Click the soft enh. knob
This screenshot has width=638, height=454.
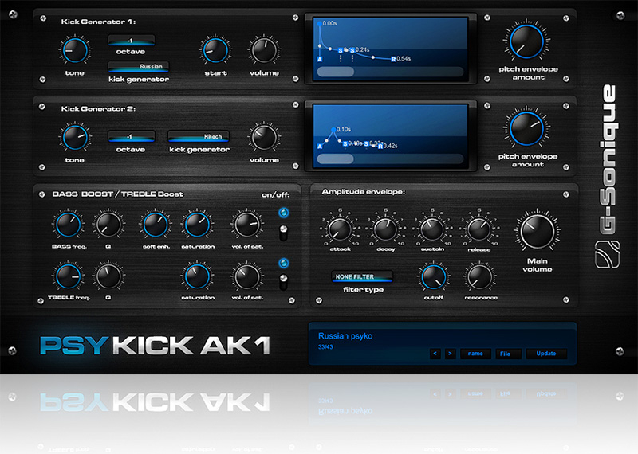pos(156,226)
